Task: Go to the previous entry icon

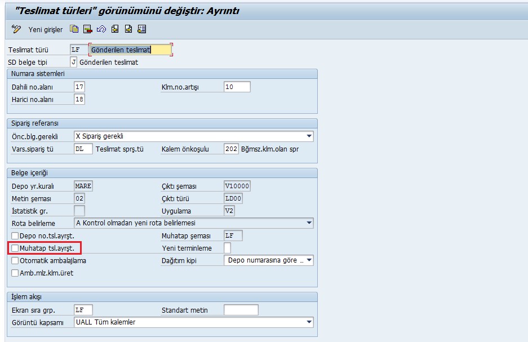Action: (115, 29)
